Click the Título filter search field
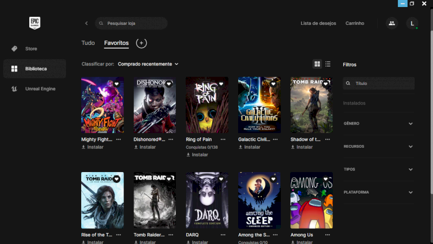Screen dimensions: 433x244 click(x=383, y=83)
